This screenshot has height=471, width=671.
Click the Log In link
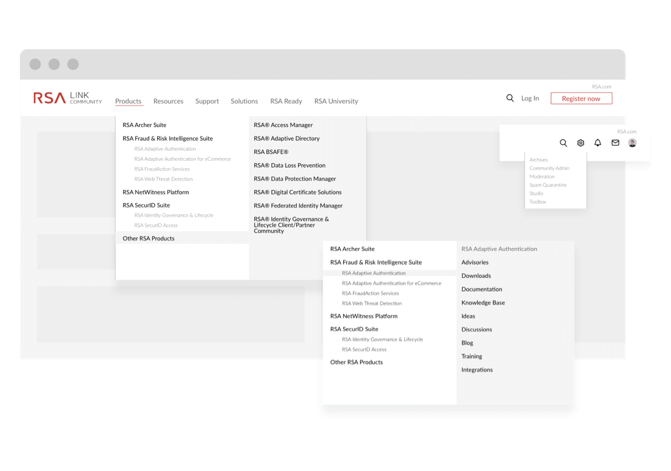point(530,98)
